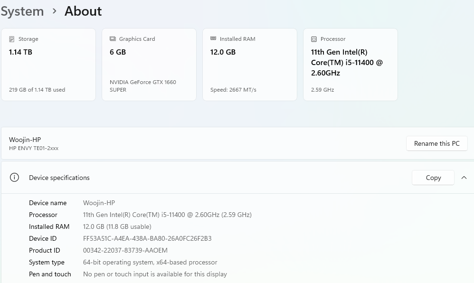474x283 pixels.
Task: Click the 11th Gen Intel Core processor card title
Action: pyautogui.click(x=347, y=62)
